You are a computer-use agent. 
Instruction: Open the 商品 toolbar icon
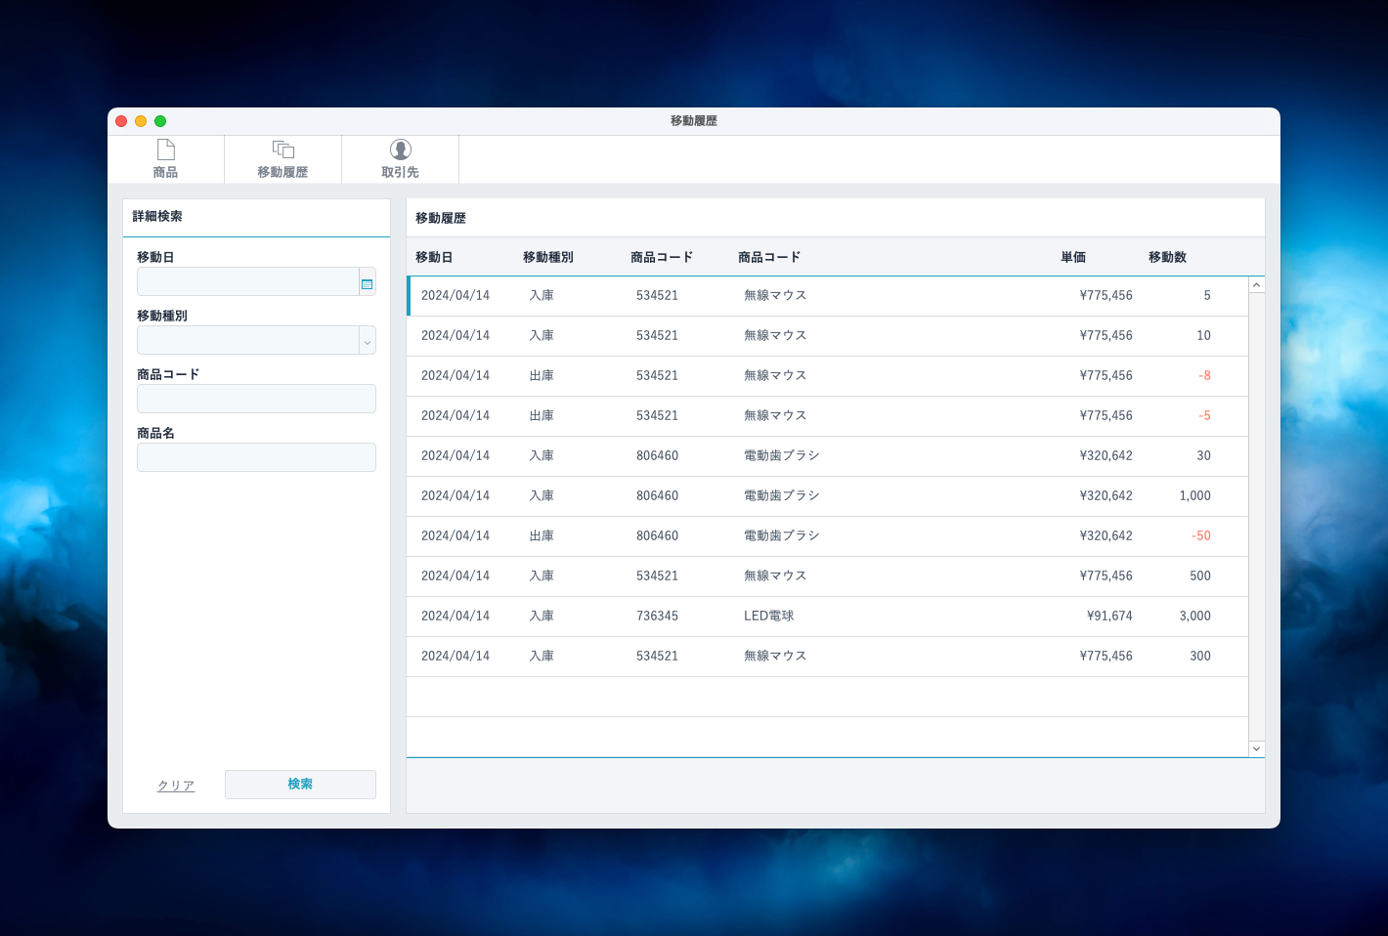click(165, 158)
